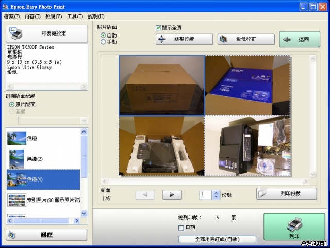
Task: Click the adjust position arrows icon
Action: point(161,39)
